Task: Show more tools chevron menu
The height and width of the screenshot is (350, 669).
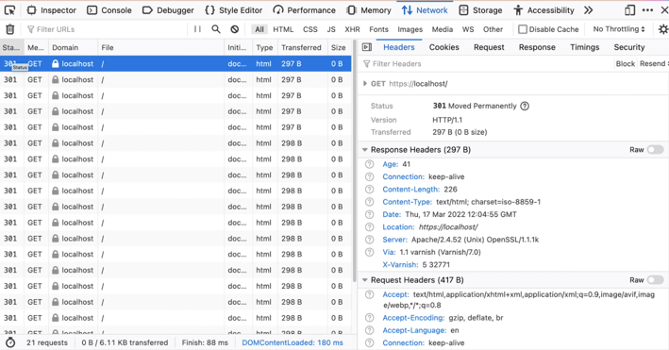Action: point(589,10)
